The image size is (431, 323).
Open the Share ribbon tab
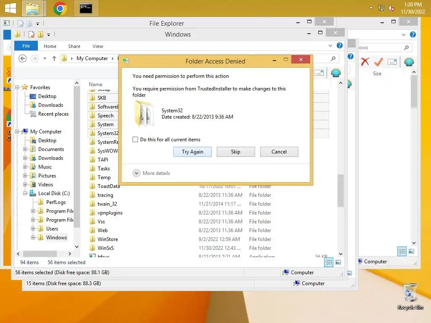pos(74,46)
